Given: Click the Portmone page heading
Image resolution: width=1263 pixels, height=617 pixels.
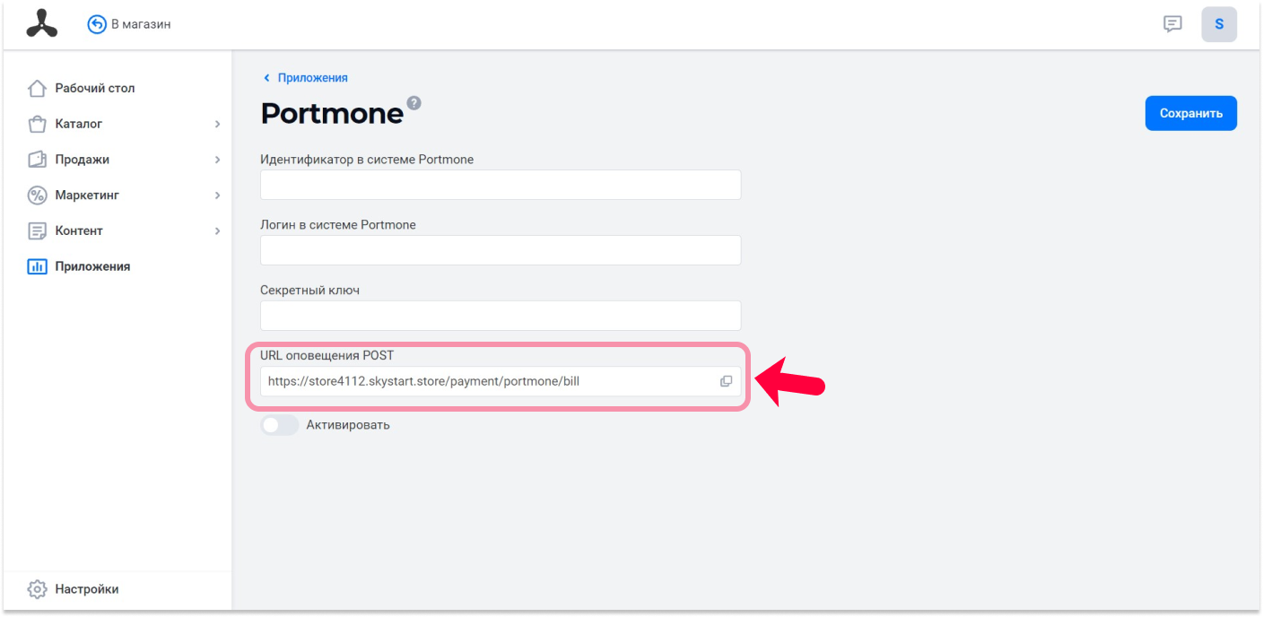Looking at the screenshot, I should [332, 113].
